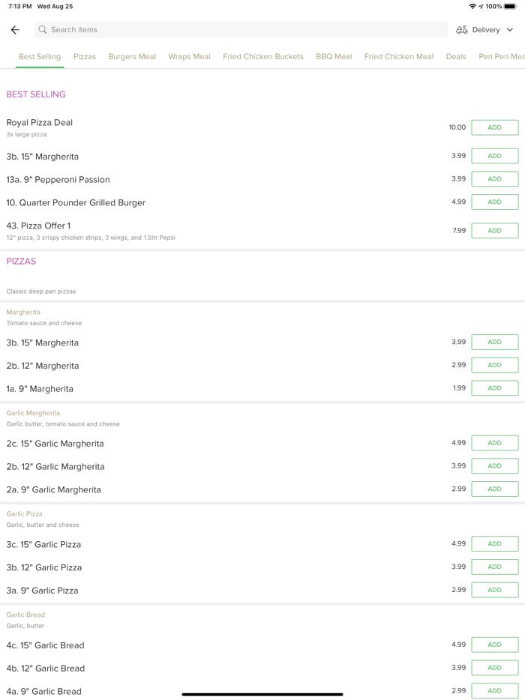Screen dimensions: 525x700
Task: Add 43. Pizza Offer 1
Action: (x=494, y=231)
